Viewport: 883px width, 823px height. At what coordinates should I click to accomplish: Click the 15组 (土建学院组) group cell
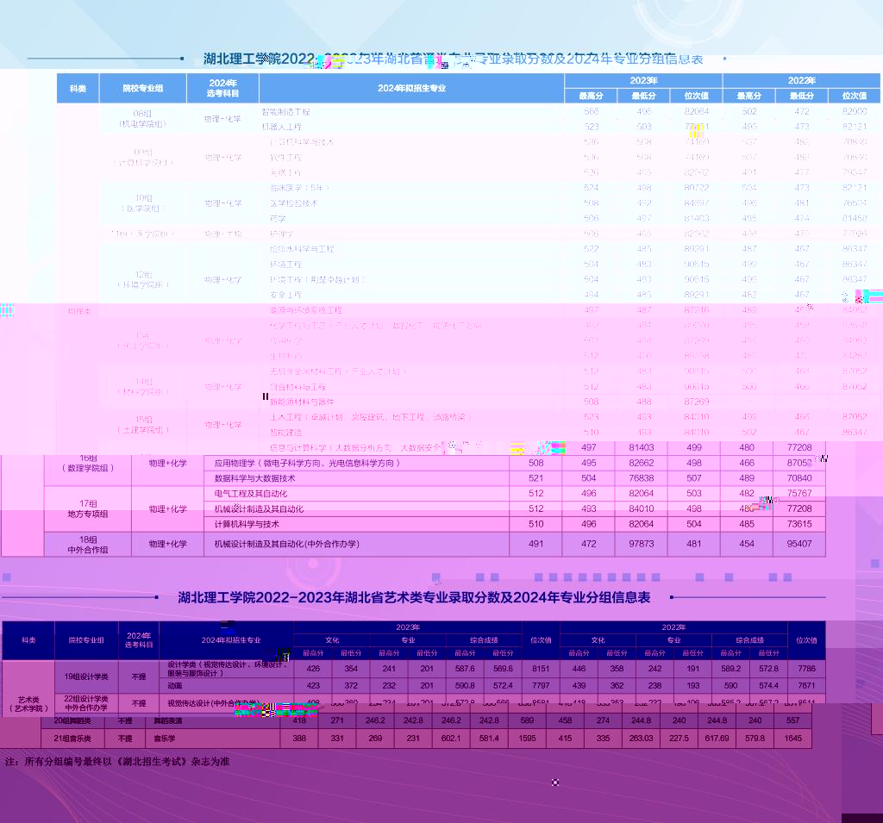144,425
